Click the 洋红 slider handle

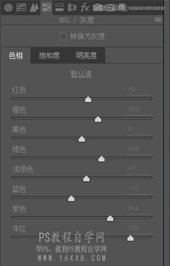pyautogui.click(x=130, y=238)
